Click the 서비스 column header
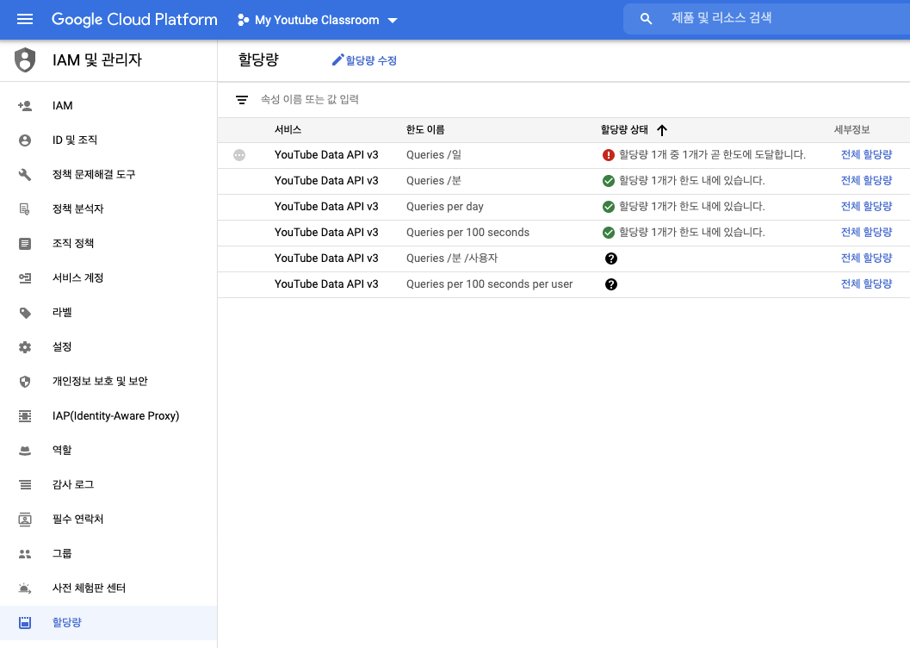Image resolution: width=910 pixels, height=648 pixels. 288,130
